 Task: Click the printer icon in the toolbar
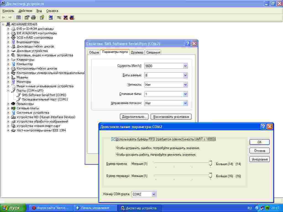coord(33,17)
